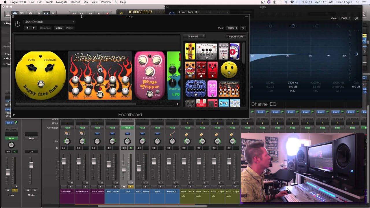This screenshot has width=370, height=208.
Task: Click the pedal browser vertical scrollbar
Action: pos(244,53)
